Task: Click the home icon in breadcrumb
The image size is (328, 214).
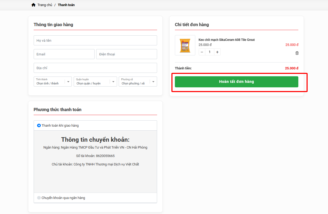Action: coord(33,5)
